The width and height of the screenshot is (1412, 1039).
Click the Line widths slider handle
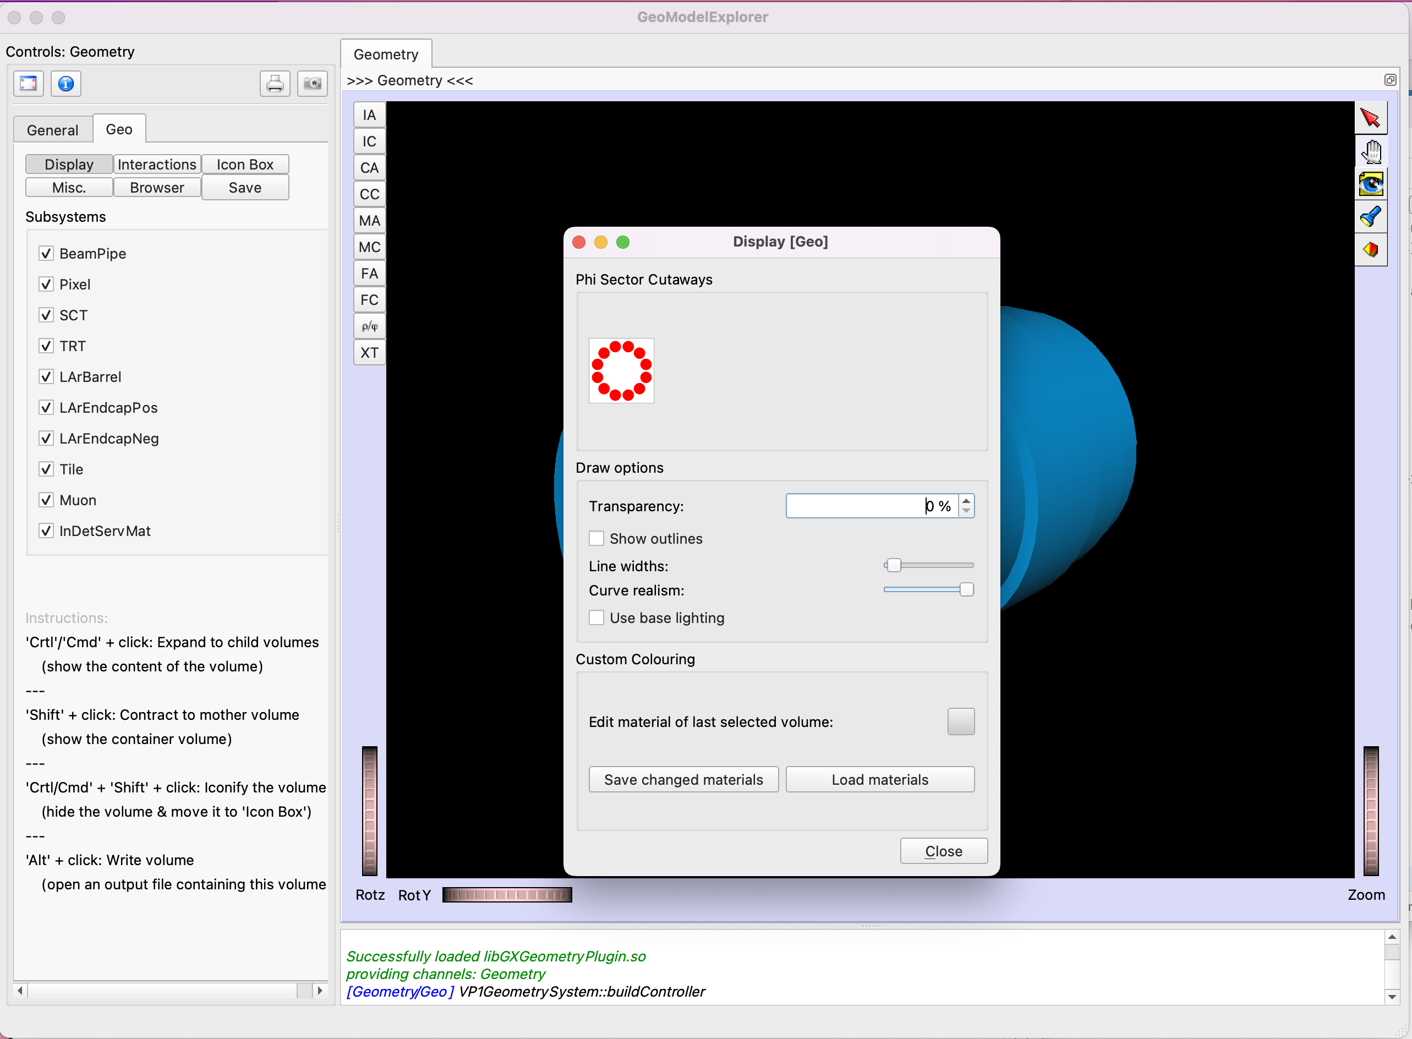click(894, 565)
